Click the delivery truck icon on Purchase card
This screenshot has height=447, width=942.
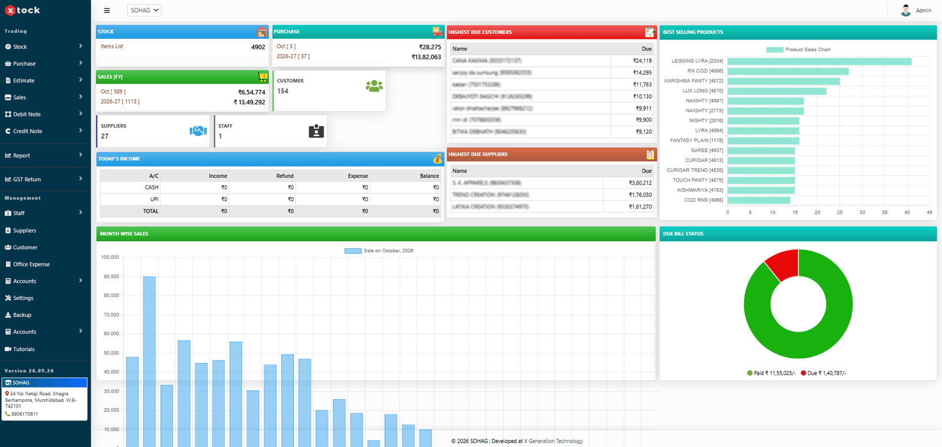coord(437,32)
